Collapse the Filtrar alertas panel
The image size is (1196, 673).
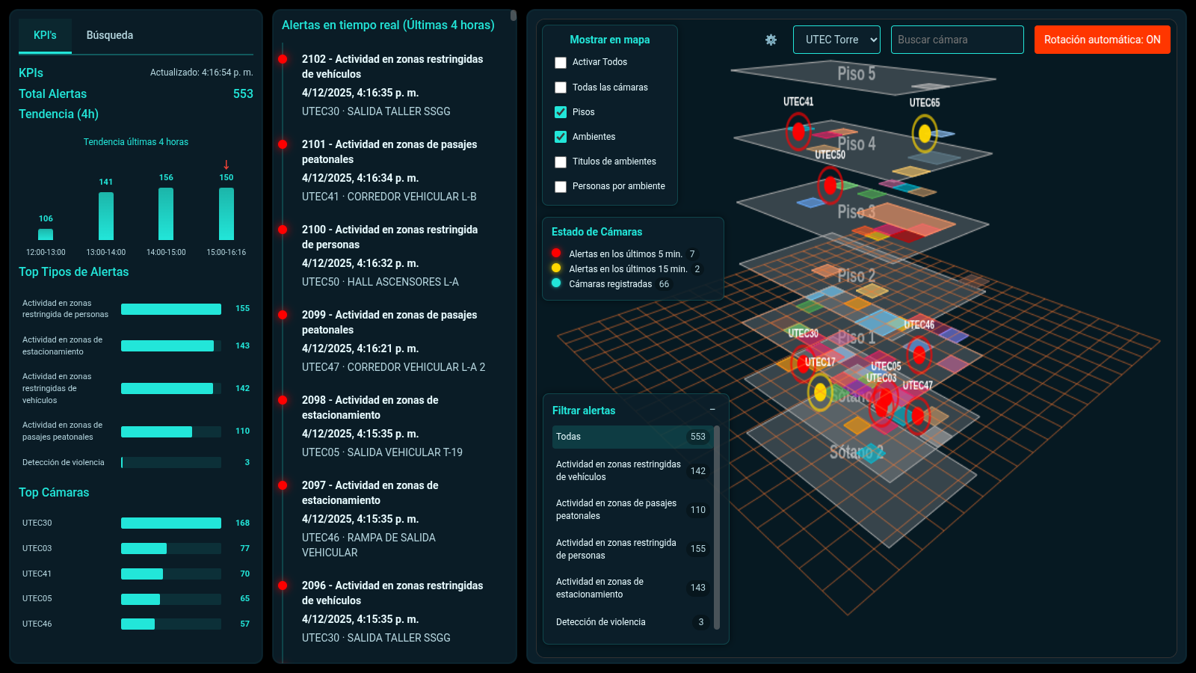point(712,410)
